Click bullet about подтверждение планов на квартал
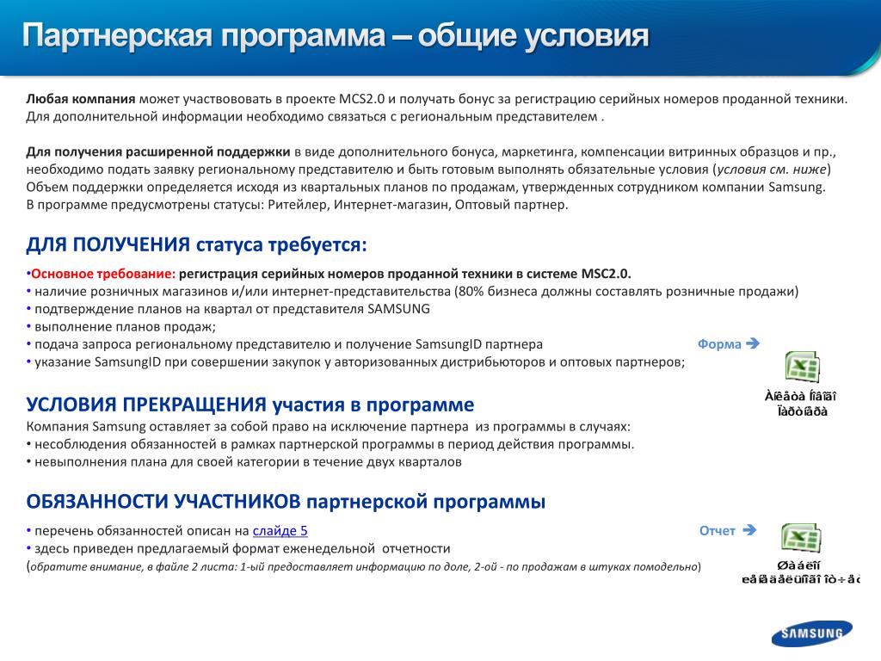The image size is (881, 661). (227, 309)
